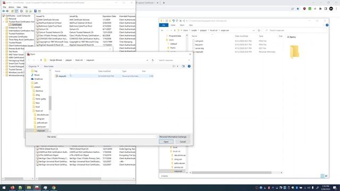
Task: Open file type dropdown Personal Information Exchange
Action: point(174,137)
